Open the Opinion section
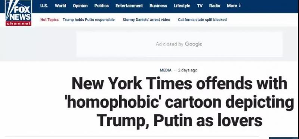The image size is (299, 139). [80, 6]
